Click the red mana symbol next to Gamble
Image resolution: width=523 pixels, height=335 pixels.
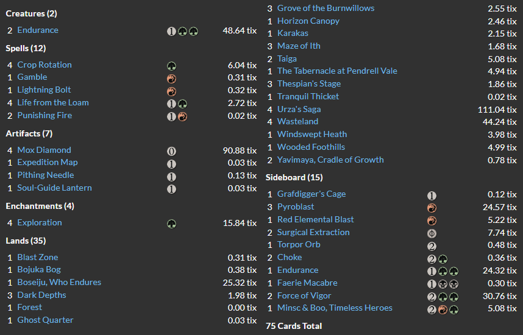pos(172,78)
